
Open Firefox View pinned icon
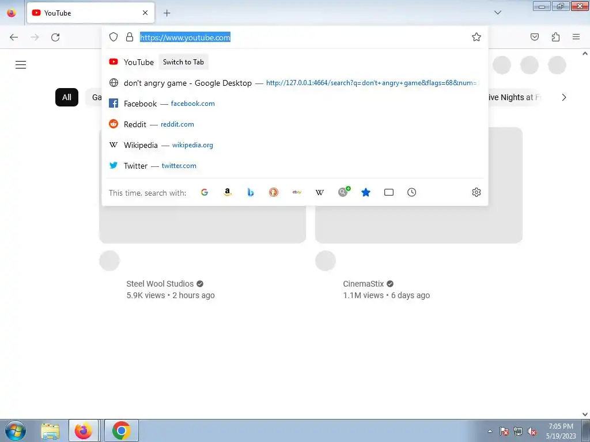(x=12, y=13)
